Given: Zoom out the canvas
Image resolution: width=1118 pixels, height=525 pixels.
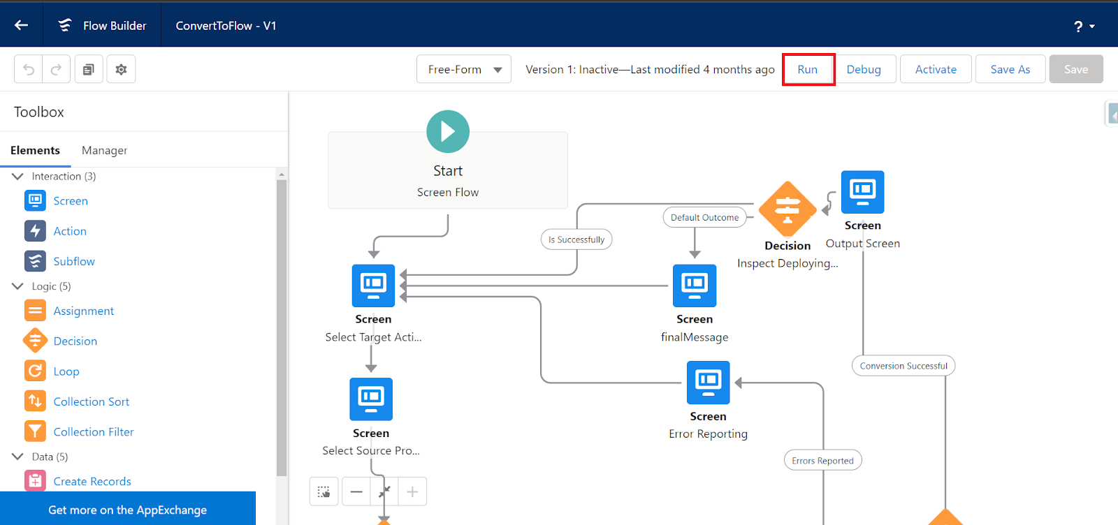Looking at the screenshot, I should click(356, 491).
